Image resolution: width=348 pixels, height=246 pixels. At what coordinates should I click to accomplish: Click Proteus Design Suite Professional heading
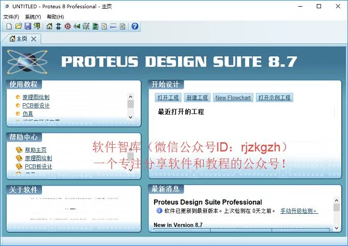(208, 202)
